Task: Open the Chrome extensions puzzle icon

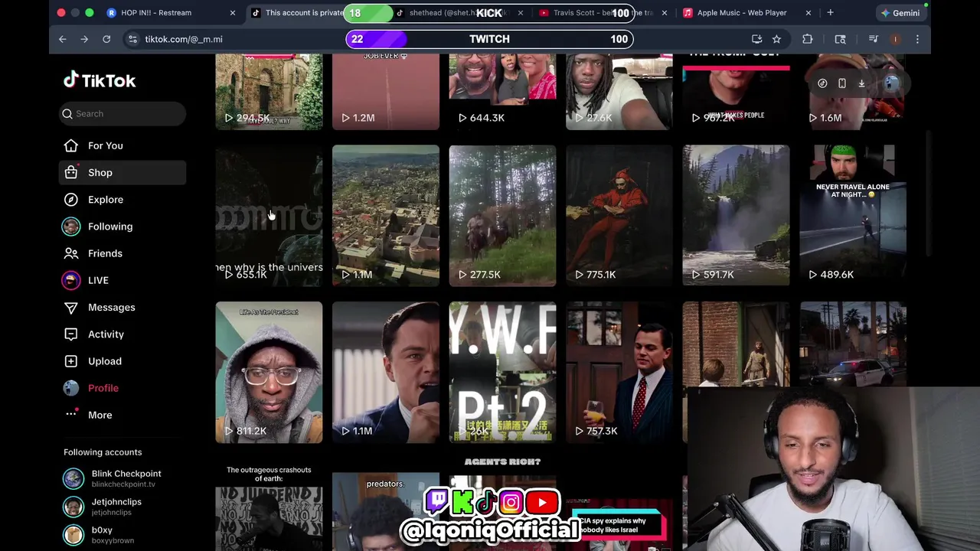Action: pyautogui.click(x=807, y=39)
